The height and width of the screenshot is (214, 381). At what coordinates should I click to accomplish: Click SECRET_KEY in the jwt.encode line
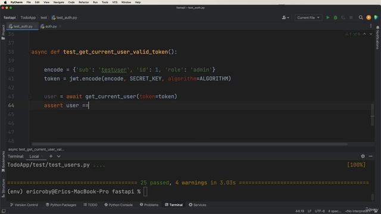tap(145, 78)
